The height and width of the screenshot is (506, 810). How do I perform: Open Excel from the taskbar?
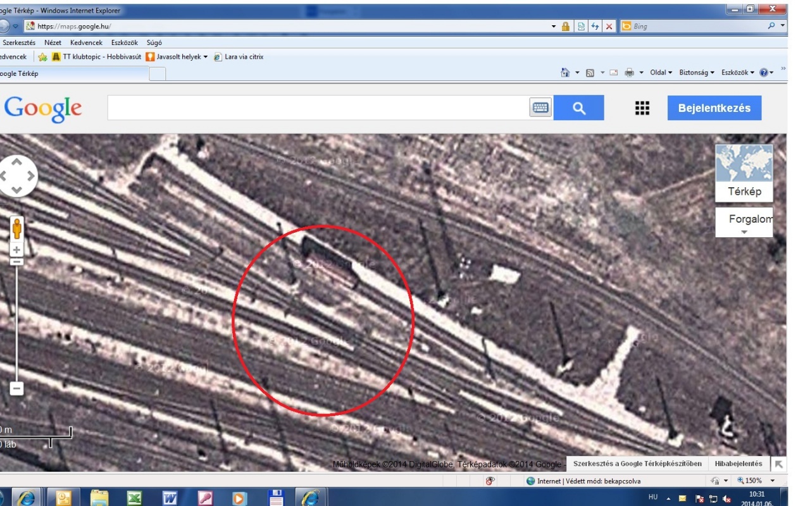134,498
